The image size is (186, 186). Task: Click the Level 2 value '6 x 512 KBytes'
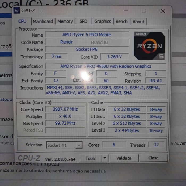coord(127,124)
